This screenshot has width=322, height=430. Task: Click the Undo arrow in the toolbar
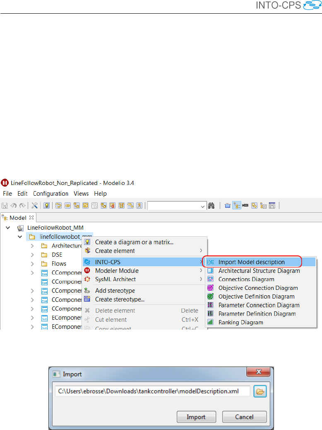(13, 205)
